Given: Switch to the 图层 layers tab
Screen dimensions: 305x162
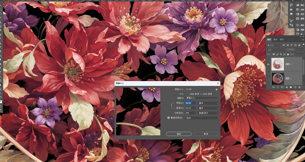Looking at the screenshot, I should [269, 39].
